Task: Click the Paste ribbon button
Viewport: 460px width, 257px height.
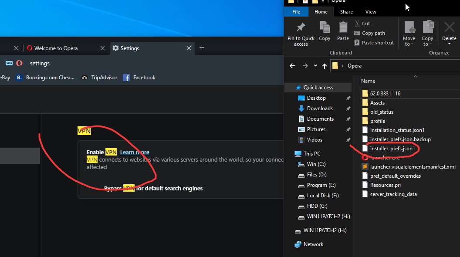Action: pyautogui.click(x=343, y=31)
